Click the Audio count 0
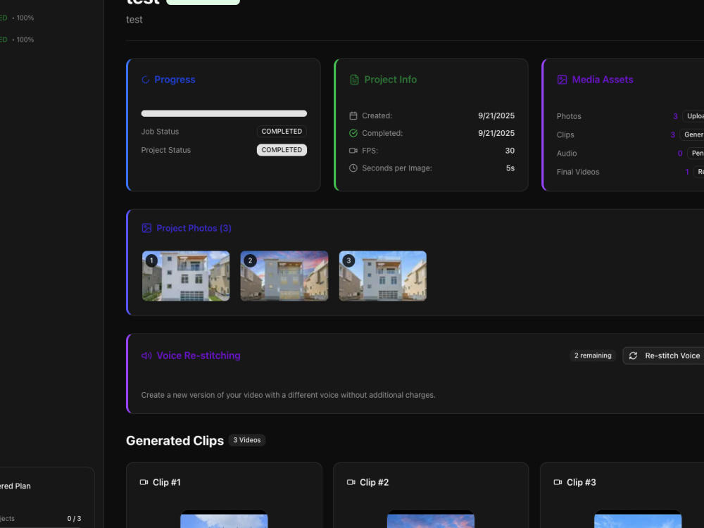The image size is (704, 528). [680, 153]
